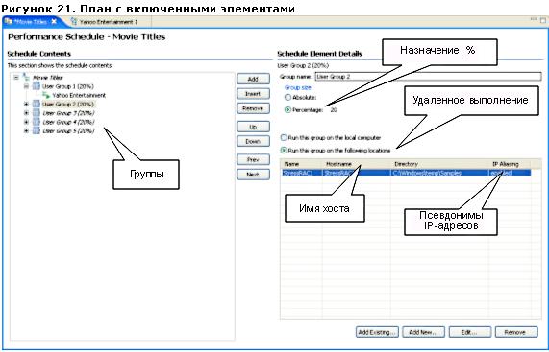This screenshot has height=352, width=549.
Task: Select the User Group 4 (20%) tree item
Action: coord(68,122)
